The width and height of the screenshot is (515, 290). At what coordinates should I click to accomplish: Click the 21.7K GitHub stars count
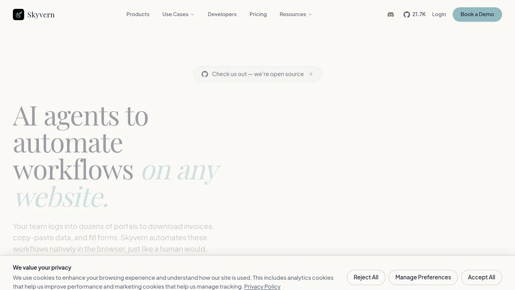tap(419, 14)
